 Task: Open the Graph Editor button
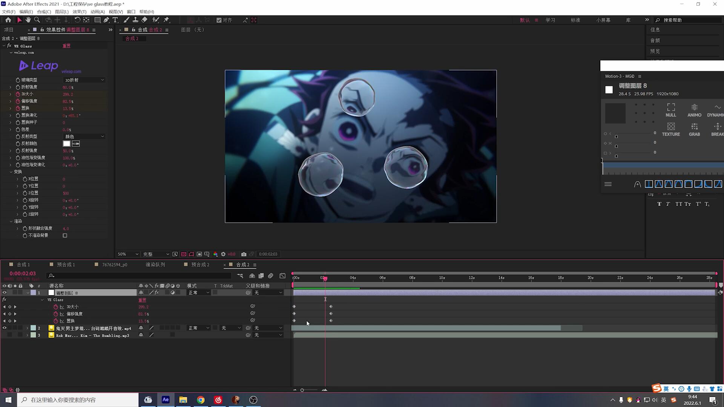(x=282, y=276)
